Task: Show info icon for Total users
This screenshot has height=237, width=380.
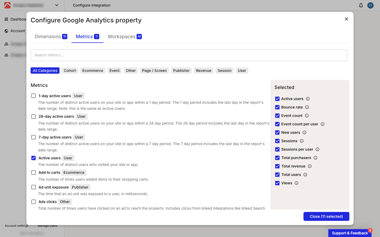Action: 305,175
